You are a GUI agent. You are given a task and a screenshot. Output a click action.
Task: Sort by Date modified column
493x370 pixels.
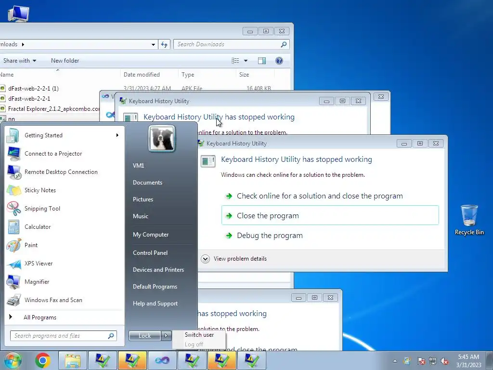click(149, 75)
